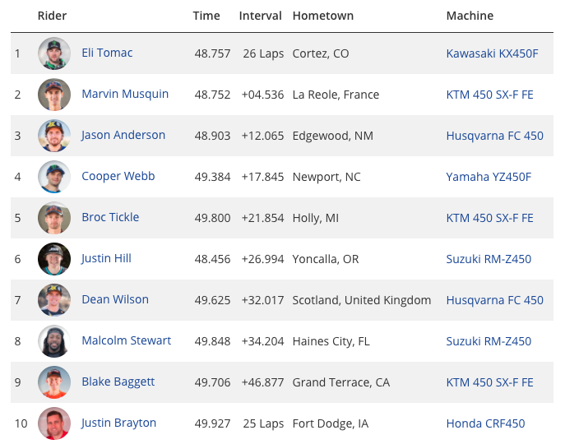Follow Jason Anderson's Husqvarna FC 450 link

click(494, 136)
